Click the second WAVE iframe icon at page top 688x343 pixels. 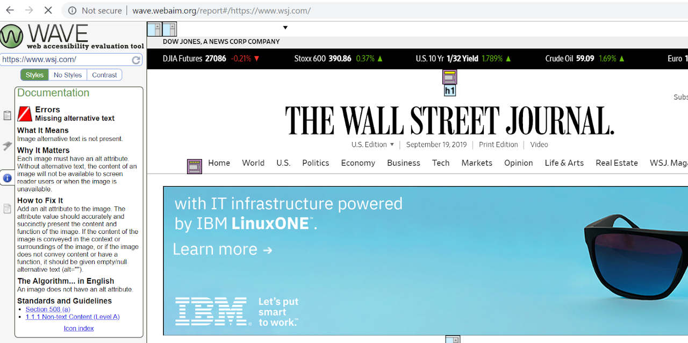[x=169, y=30]
